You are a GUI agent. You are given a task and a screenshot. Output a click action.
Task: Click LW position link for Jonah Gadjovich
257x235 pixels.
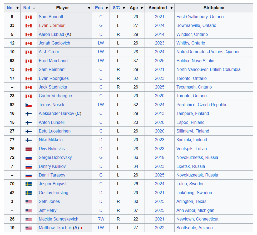click(101, 43)
